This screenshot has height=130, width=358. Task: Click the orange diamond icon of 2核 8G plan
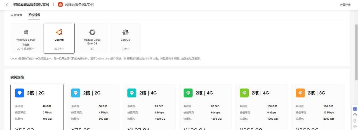click(300, 93)
